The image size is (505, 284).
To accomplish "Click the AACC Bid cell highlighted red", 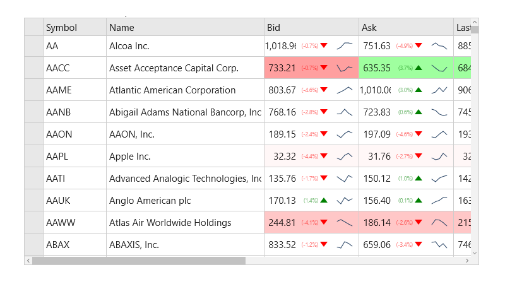I will tap(282, 68).
